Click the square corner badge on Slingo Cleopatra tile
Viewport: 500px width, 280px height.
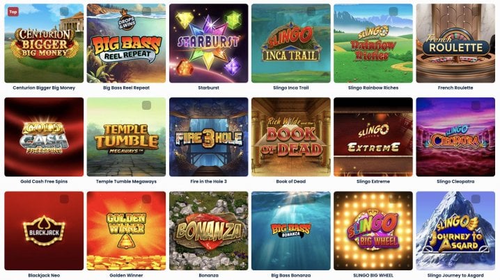476,106
